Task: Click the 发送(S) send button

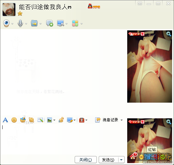Action: (109, 160)
